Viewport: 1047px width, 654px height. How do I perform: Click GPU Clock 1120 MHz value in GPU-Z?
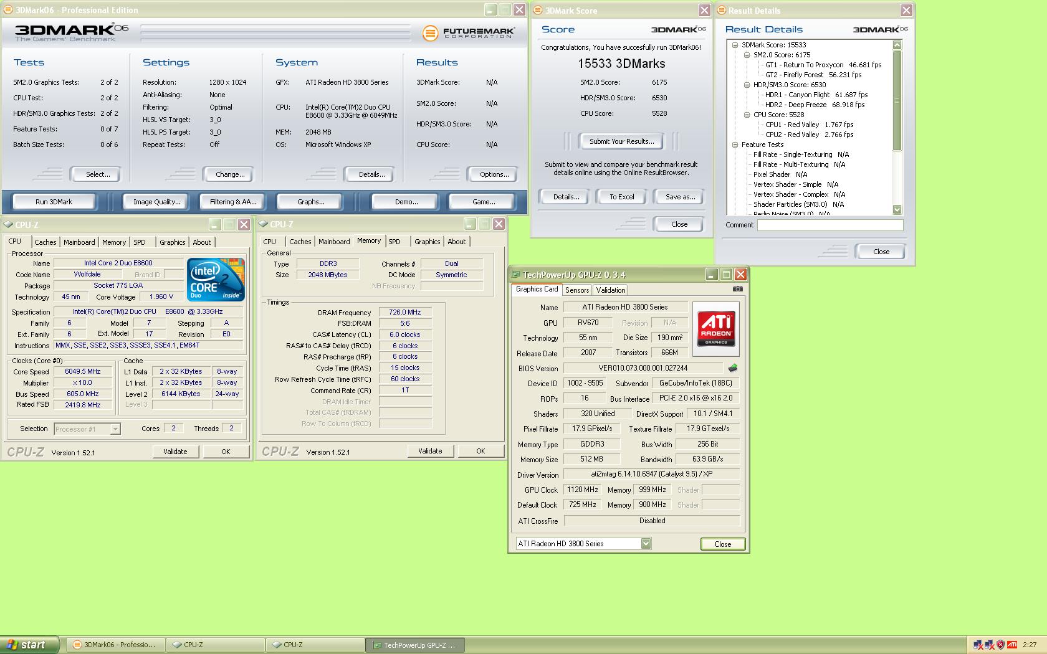coord(583,490)
